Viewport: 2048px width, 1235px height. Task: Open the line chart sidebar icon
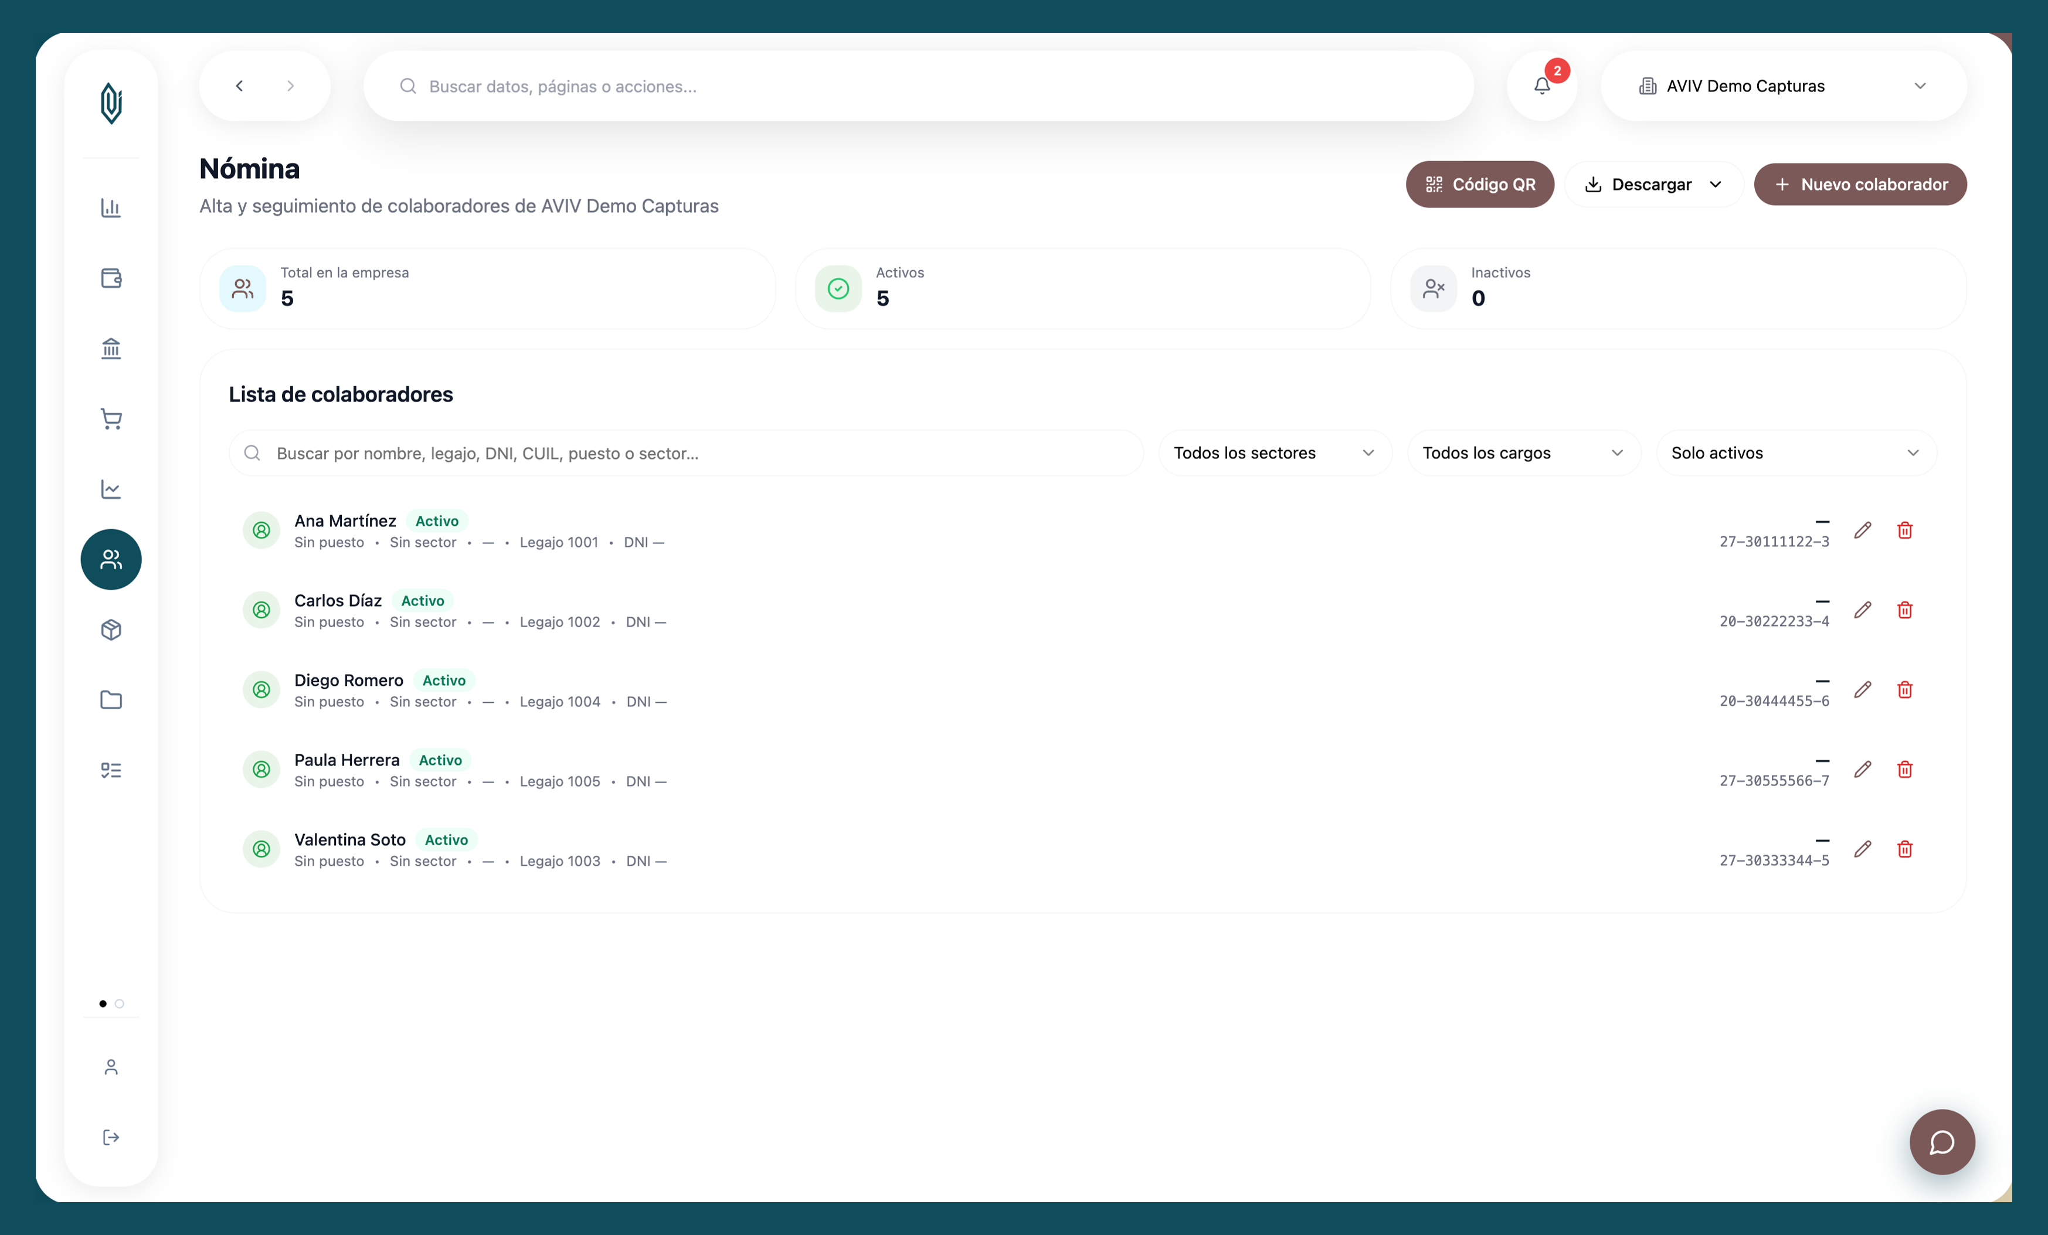[111, 489]
